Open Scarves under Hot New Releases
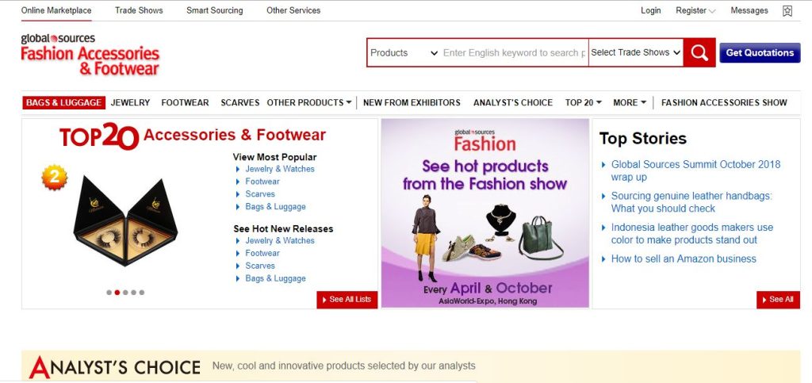Viewport: 812px width, 383px height. [x=260, y=266]
